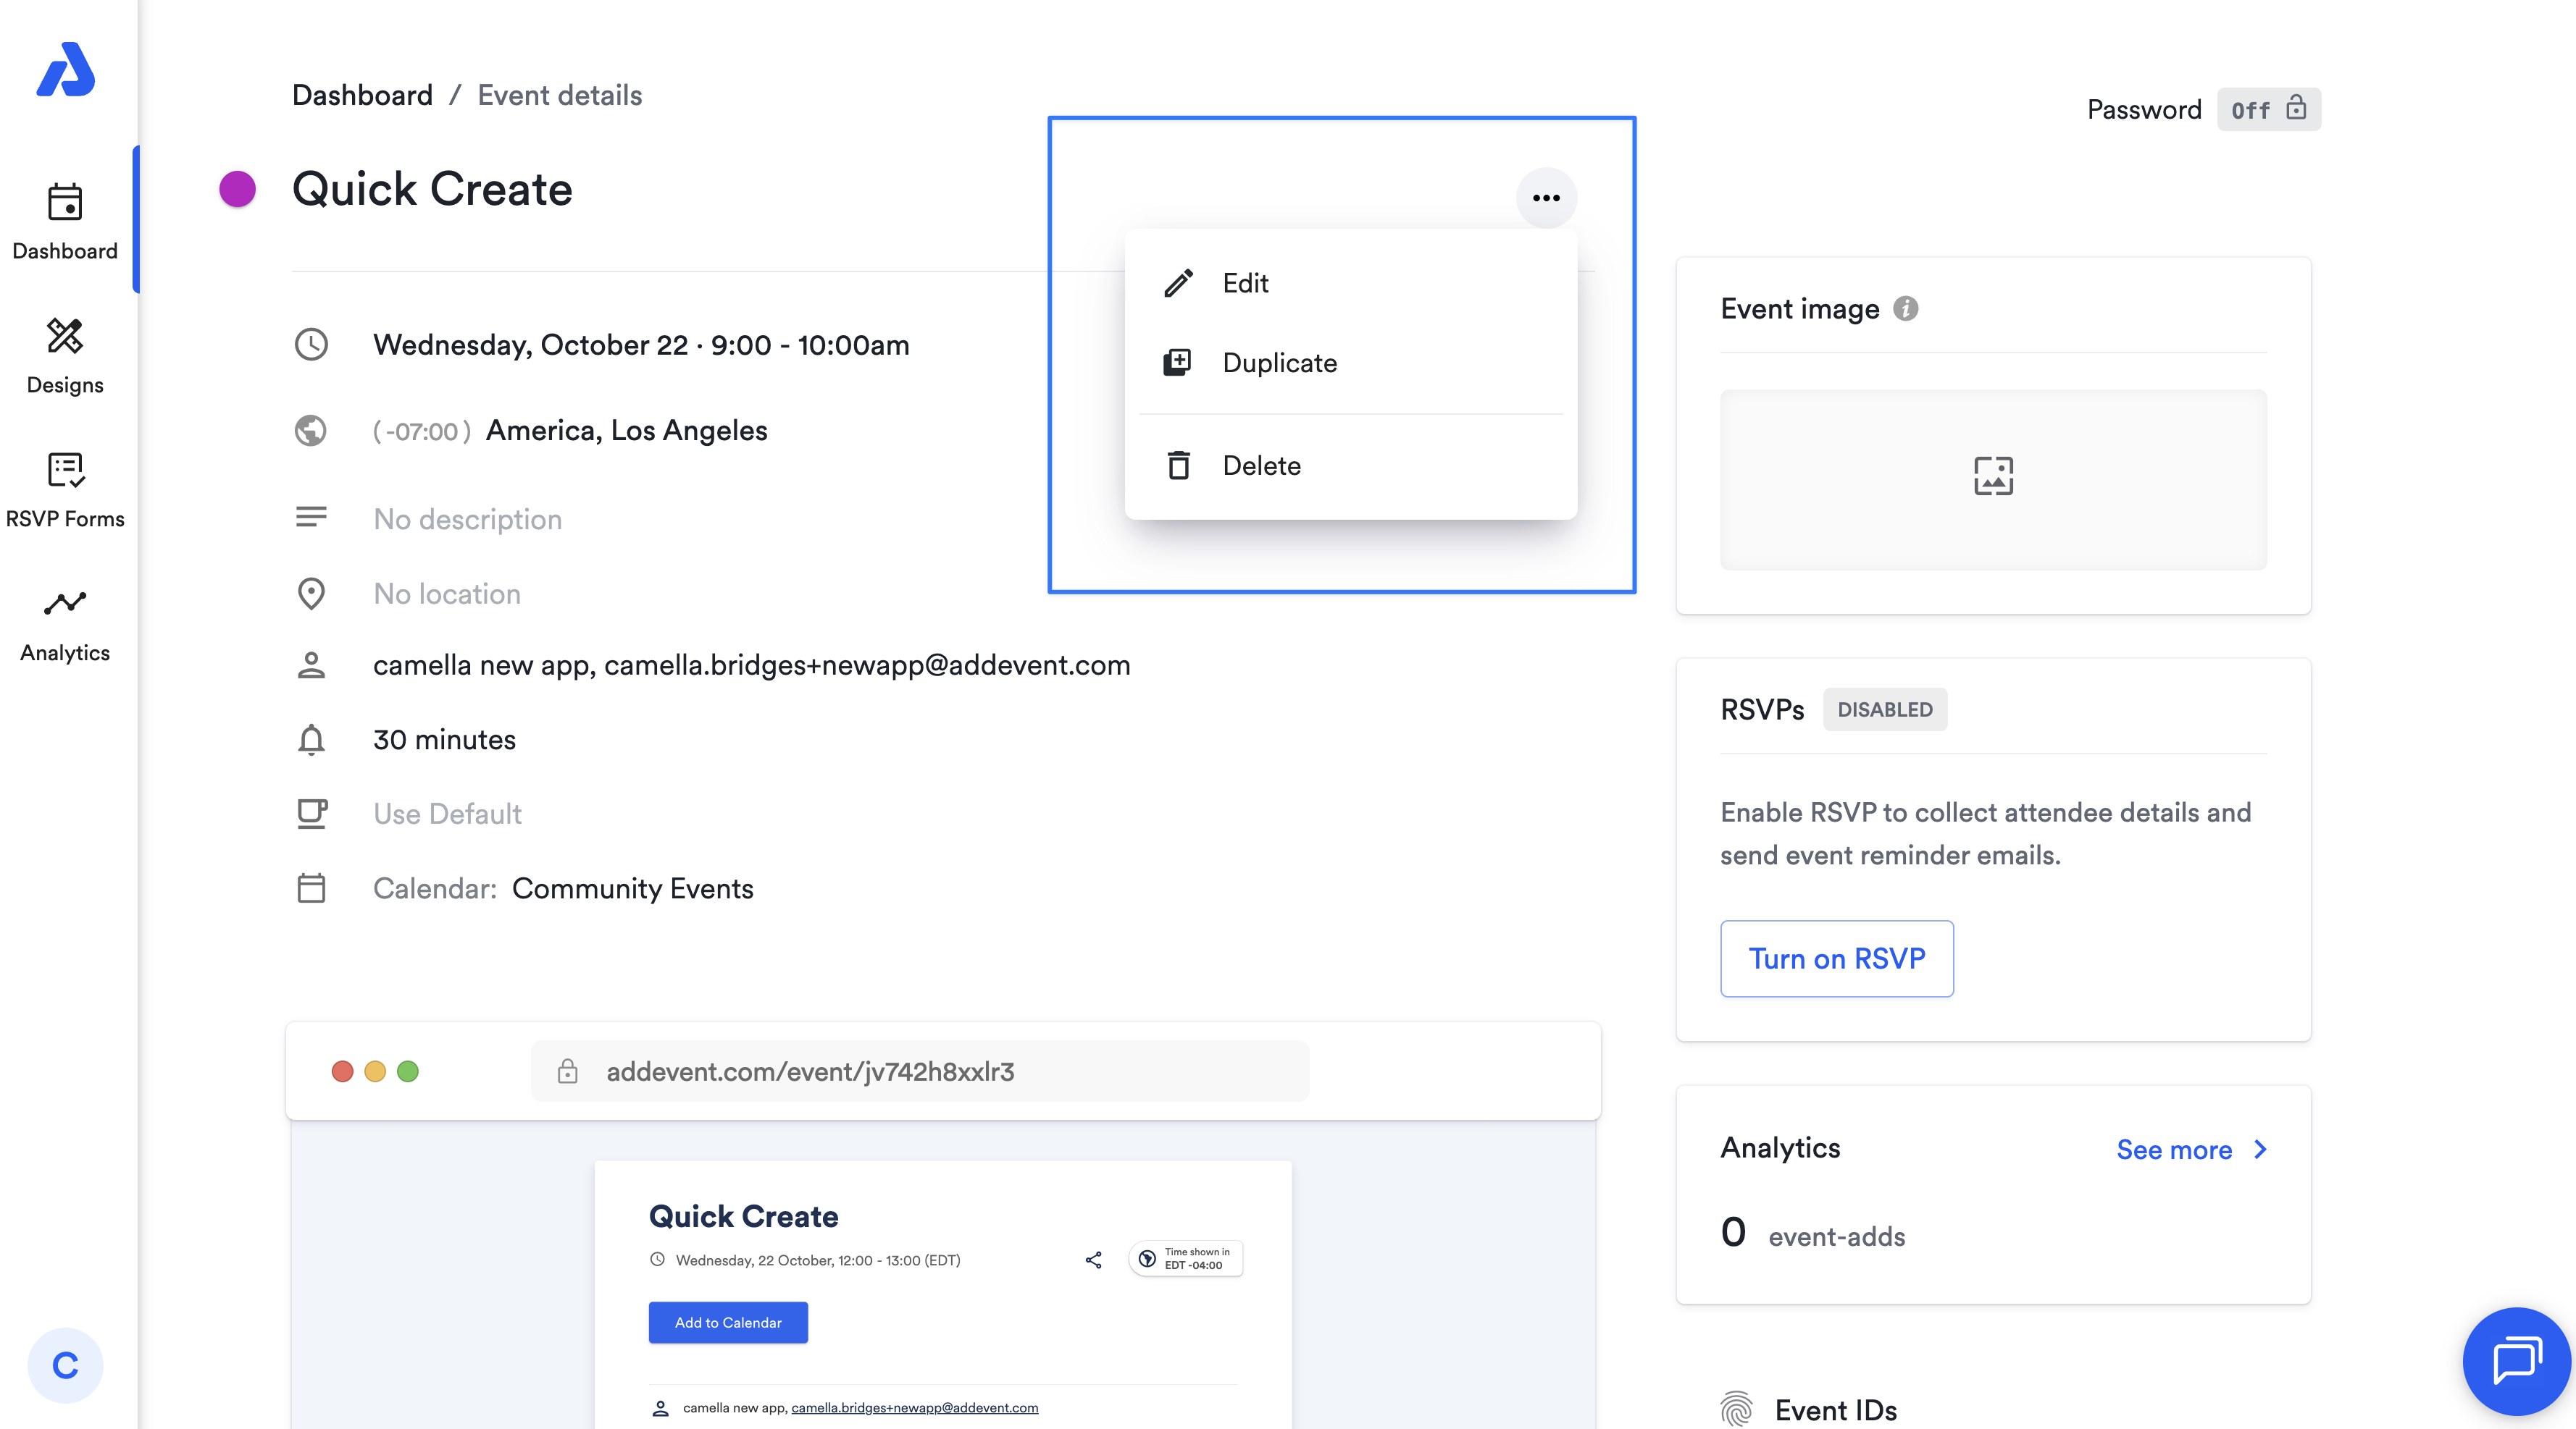This screenshot has width=2576, height=1429.
Task: Open RSVP Forms section
Action: point(65,489)
